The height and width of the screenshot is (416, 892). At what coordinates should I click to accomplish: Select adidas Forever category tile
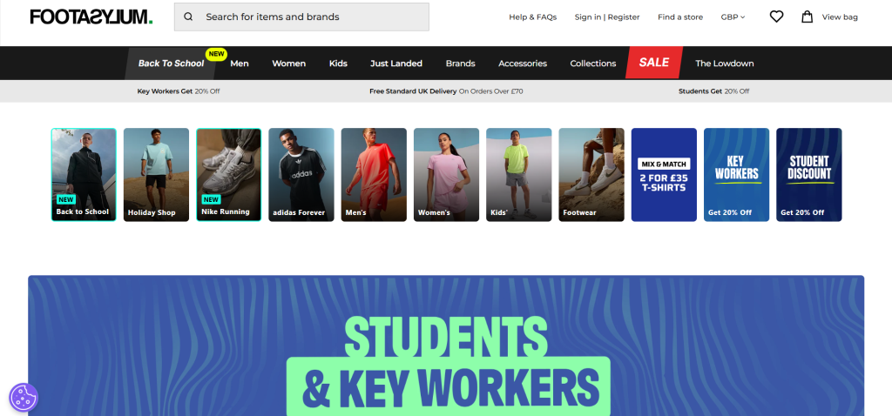click(x=301, y=174)
